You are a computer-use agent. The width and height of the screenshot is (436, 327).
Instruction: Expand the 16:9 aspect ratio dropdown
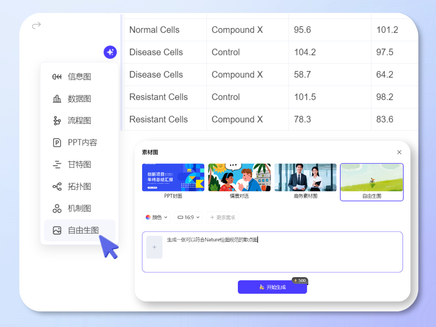tap(188, 217)
